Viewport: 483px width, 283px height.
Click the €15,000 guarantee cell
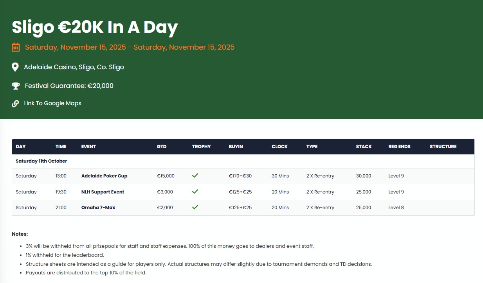(x=166, y=176)
